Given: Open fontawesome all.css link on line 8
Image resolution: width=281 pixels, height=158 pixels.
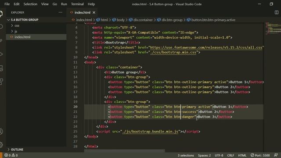Looking at the screenshot, I should click(x=206, y=47).
